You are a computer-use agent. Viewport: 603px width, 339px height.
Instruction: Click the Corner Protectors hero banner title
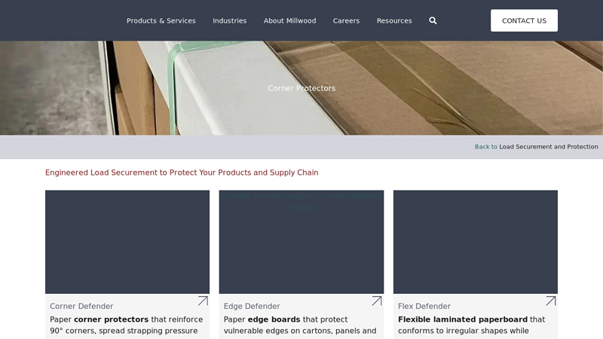click(301, 88)
